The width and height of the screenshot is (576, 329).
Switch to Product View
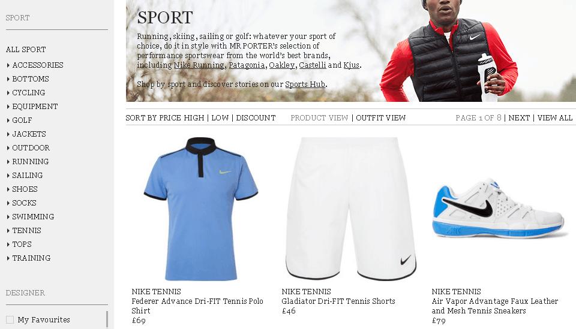(319, 117)
